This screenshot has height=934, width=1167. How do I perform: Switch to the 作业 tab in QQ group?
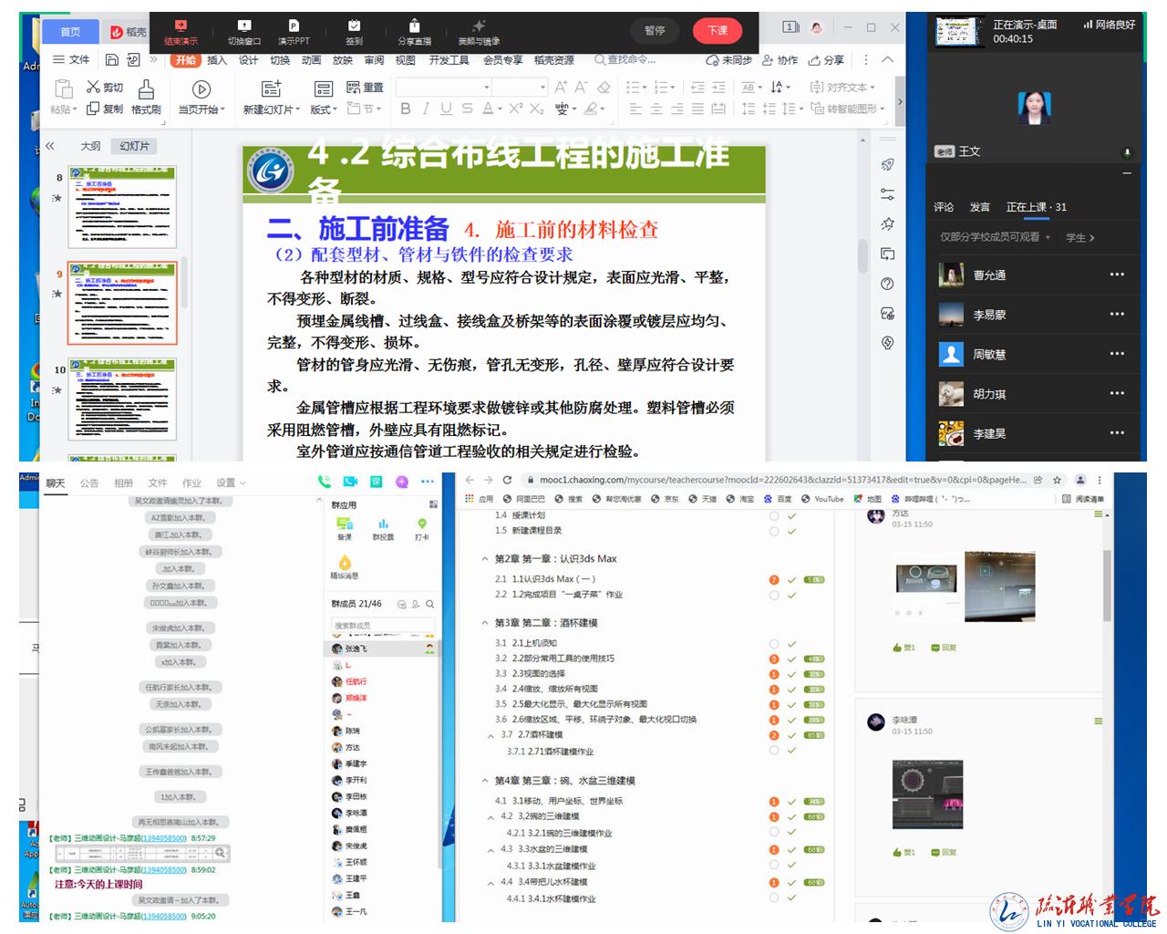click(x=191, y=483)
